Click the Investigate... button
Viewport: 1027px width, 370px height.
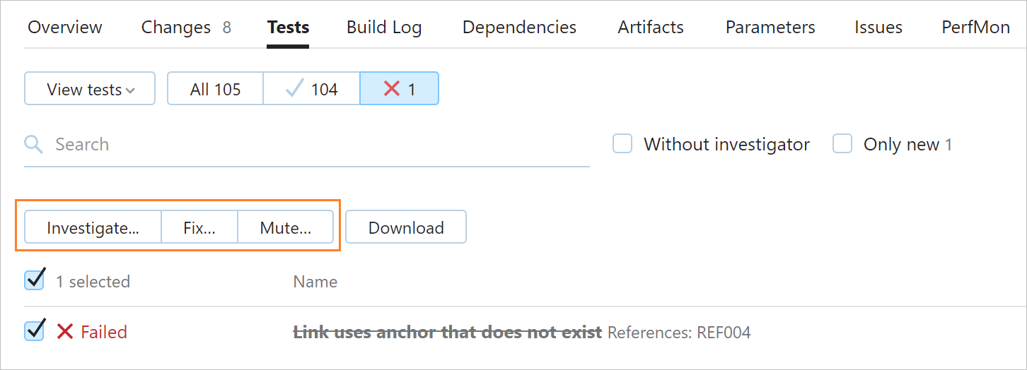(x=93, y=227)
